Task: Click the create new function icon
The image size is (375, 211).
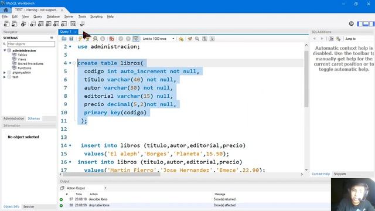Action: tap(64, 23)
